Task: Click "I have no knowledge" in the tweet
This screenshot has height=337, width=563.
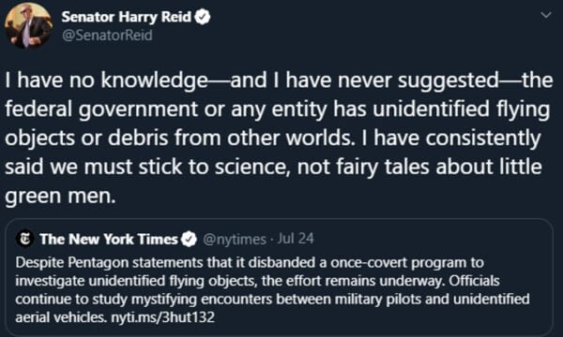Action: 106,80
